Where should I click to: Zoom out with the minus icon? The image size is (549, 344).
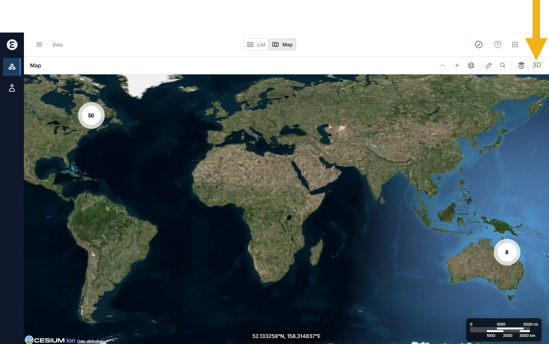[x=443, y=65]
